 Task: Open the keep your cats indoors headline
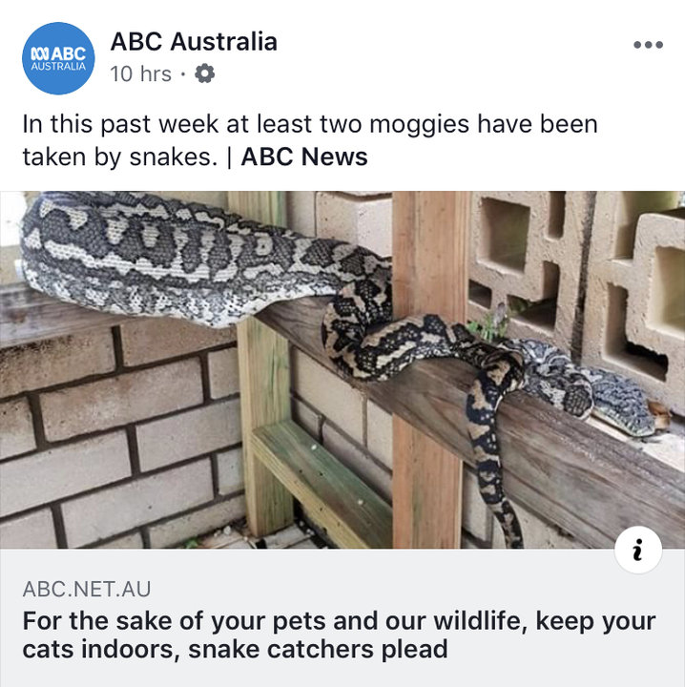coord(339,635)
